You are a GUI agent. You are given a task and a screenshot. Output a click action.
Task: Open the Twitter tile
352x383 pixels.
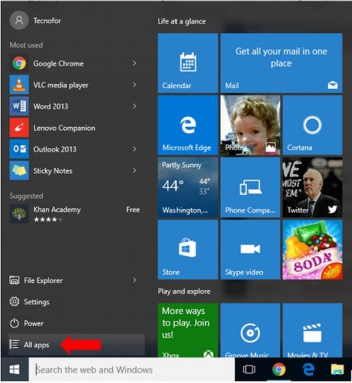click(313, 187)
